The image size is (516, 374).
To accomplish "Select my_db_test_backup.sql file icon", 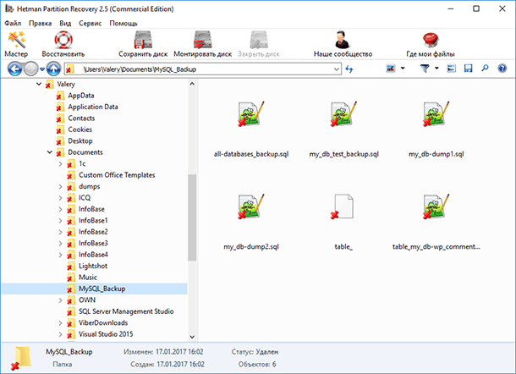I will tap(344, 114).
